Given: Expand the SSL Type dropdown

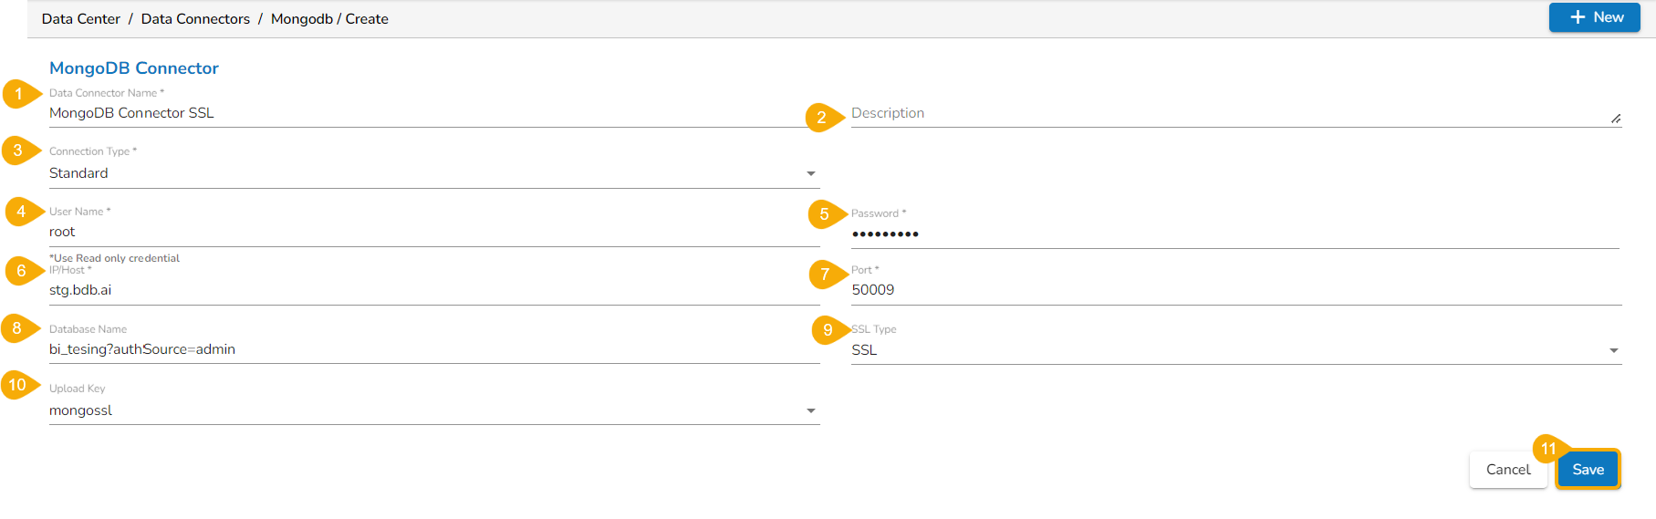Looking at the screenshot, I should pyautogui.click(x=1235, y=350).
